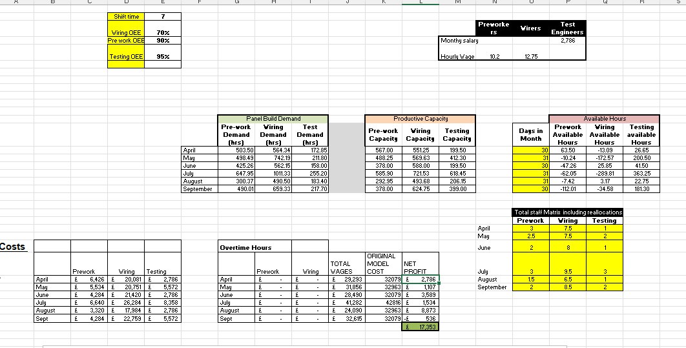Select June wiring staff value 8
This screenshot has height=348, width=686.
567,247
